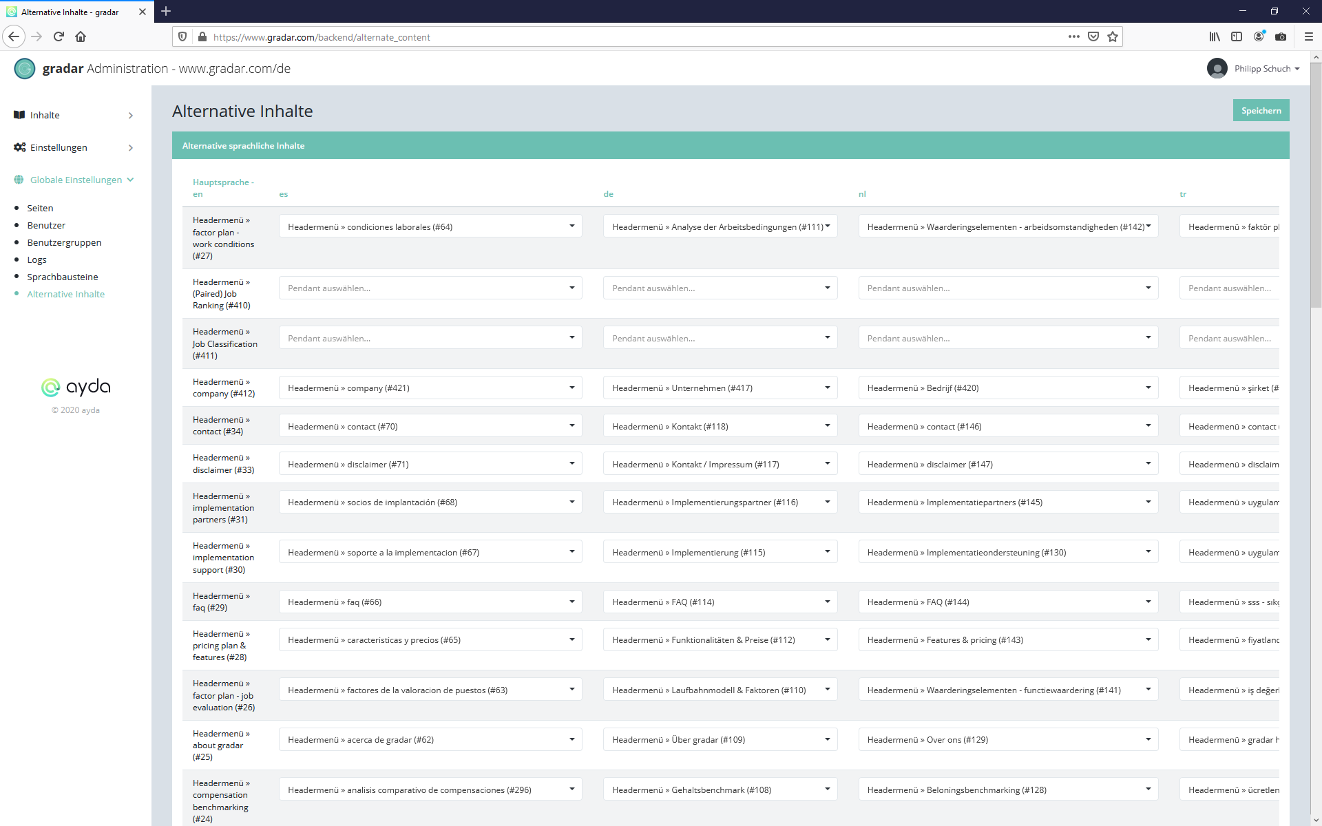Click the Speichern button
This screenshot has width=1322, height=826.
pos(1261,110)
